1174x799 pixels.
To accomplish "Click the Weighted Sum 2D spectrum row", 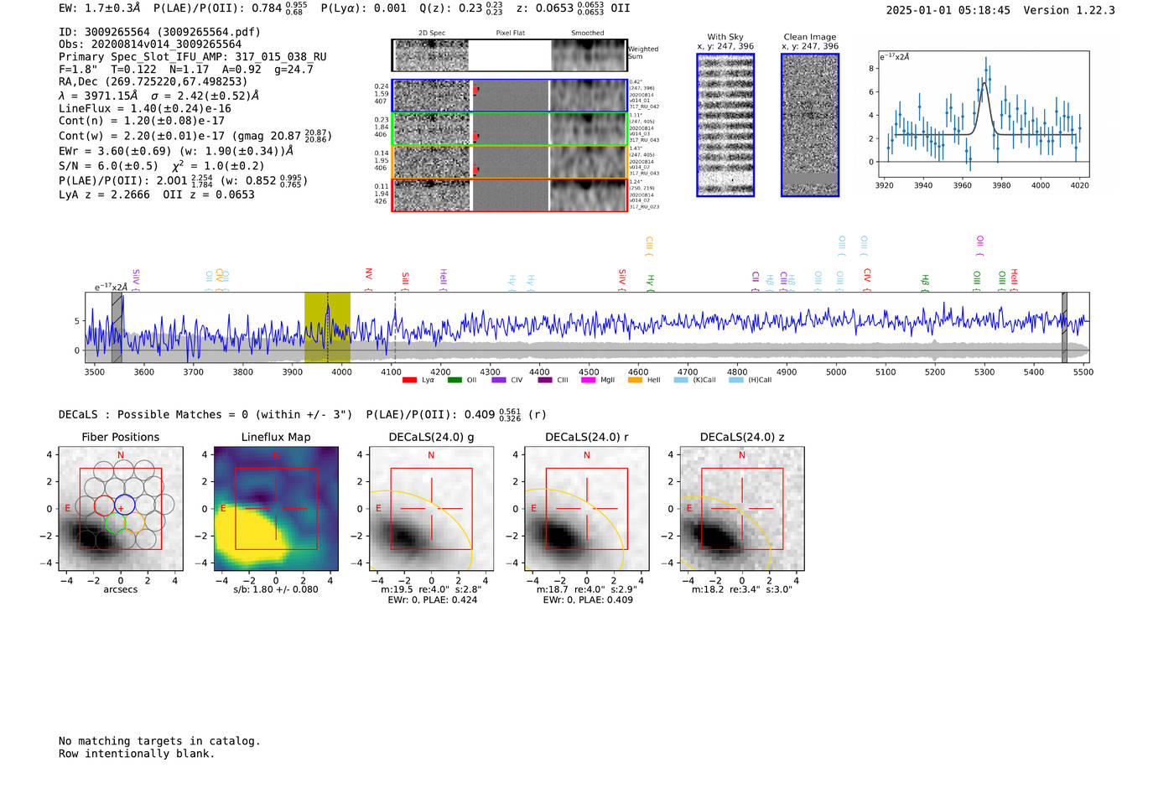I will 510,55.
